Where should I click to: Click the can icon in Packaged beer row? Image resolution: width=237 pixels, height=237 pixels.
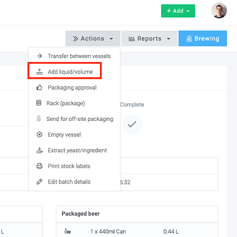pyautogui.click(x=67, y=231)
